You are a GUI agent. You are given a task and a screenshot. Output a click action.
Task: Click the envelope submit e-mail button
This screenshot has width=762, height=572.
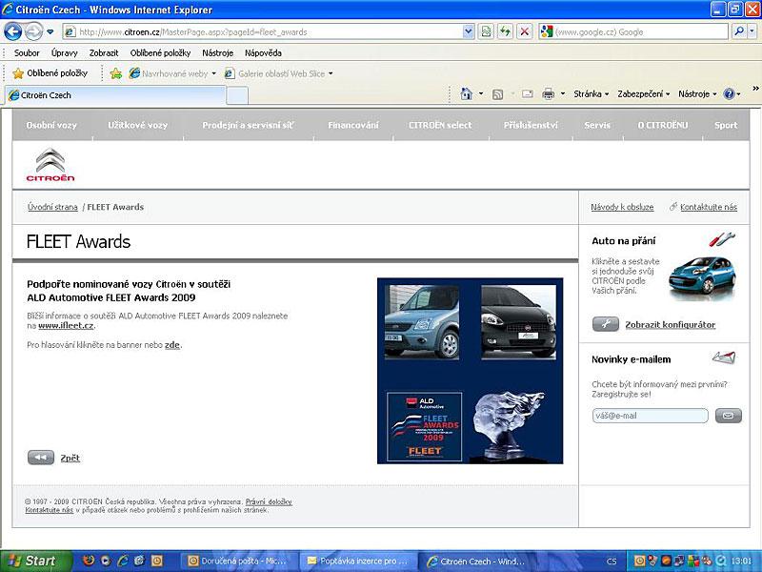pos(728,416)
